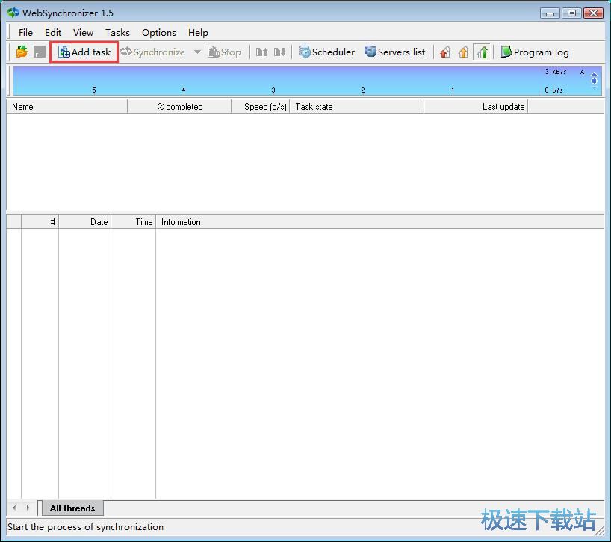Click the Add task toolbar button

[x=84, y=52]
